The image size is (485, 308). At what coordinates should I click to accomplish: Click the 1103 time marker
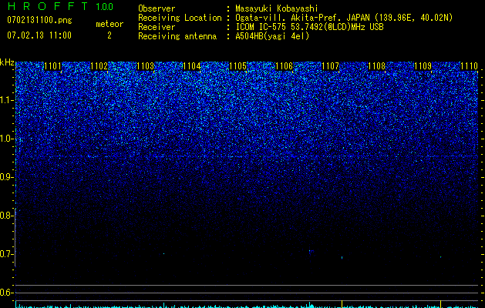[145, 66]
